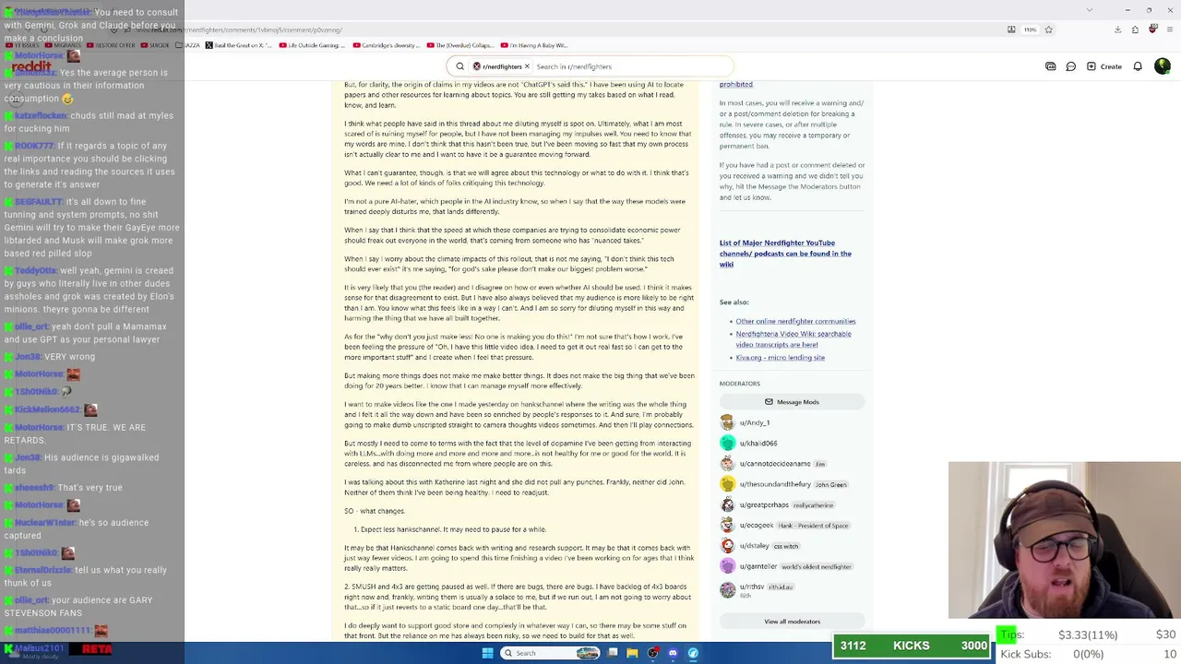Open the Reddit advertise icon in header
The width and height of the screenshot is (1181, 664).
pyautogui.click(x=1050, y=66)
